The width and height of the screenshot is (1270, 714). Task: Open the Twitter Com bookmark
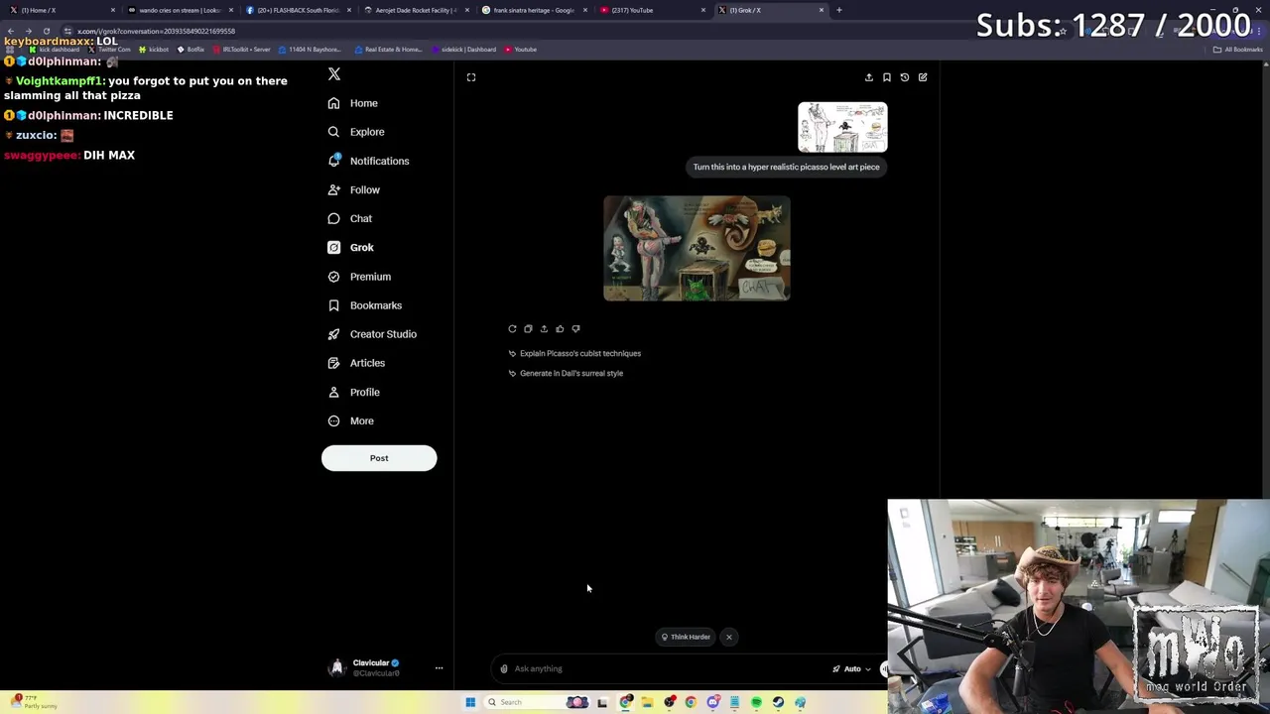pos(110,50)
